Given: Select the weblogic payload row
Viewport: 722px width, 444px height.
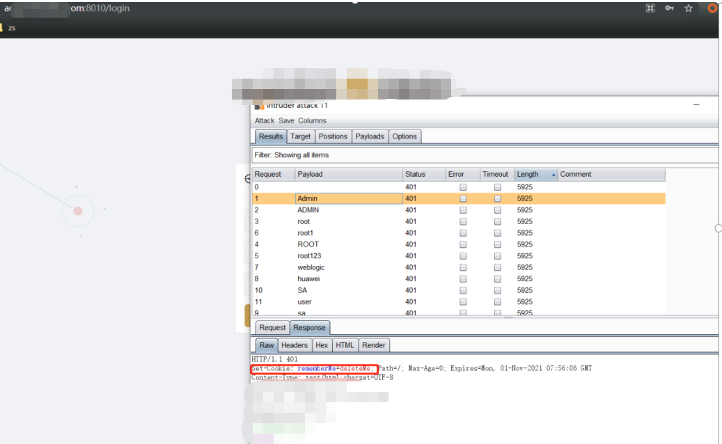Looking at the screenshot, I should pos(459,268).
